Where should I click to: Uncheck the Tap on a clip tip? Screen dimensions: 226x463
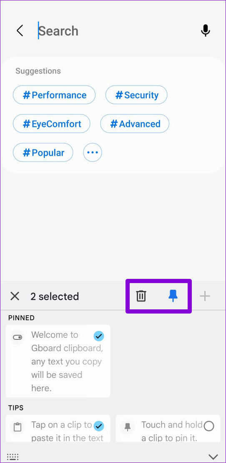98,426
